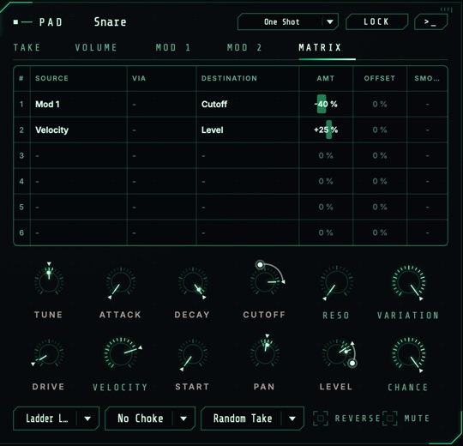Open the Ladder L... filter type dropdown
463x446 pixels.
pyautogui.click(x=56, y=419)
